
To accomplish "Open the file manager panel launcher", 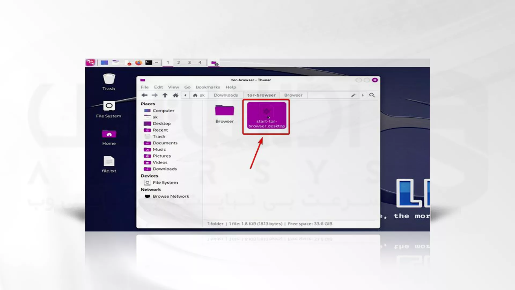I will 116,63.
